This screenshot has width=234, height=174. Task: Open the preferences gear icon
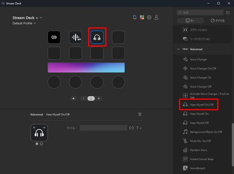pos(149,17)
